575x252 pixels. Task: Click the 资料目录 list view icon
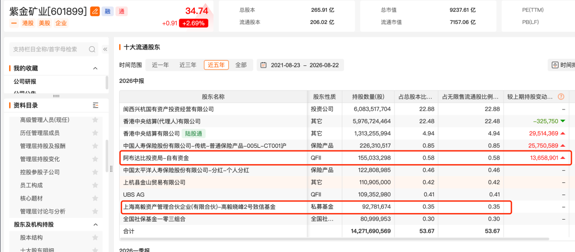(x=96, y=105)
